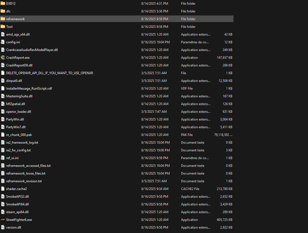Viewport: 308px width, 233px height.
Task: Click the PartyWin.dll file icon
Action: coord(3,119)
